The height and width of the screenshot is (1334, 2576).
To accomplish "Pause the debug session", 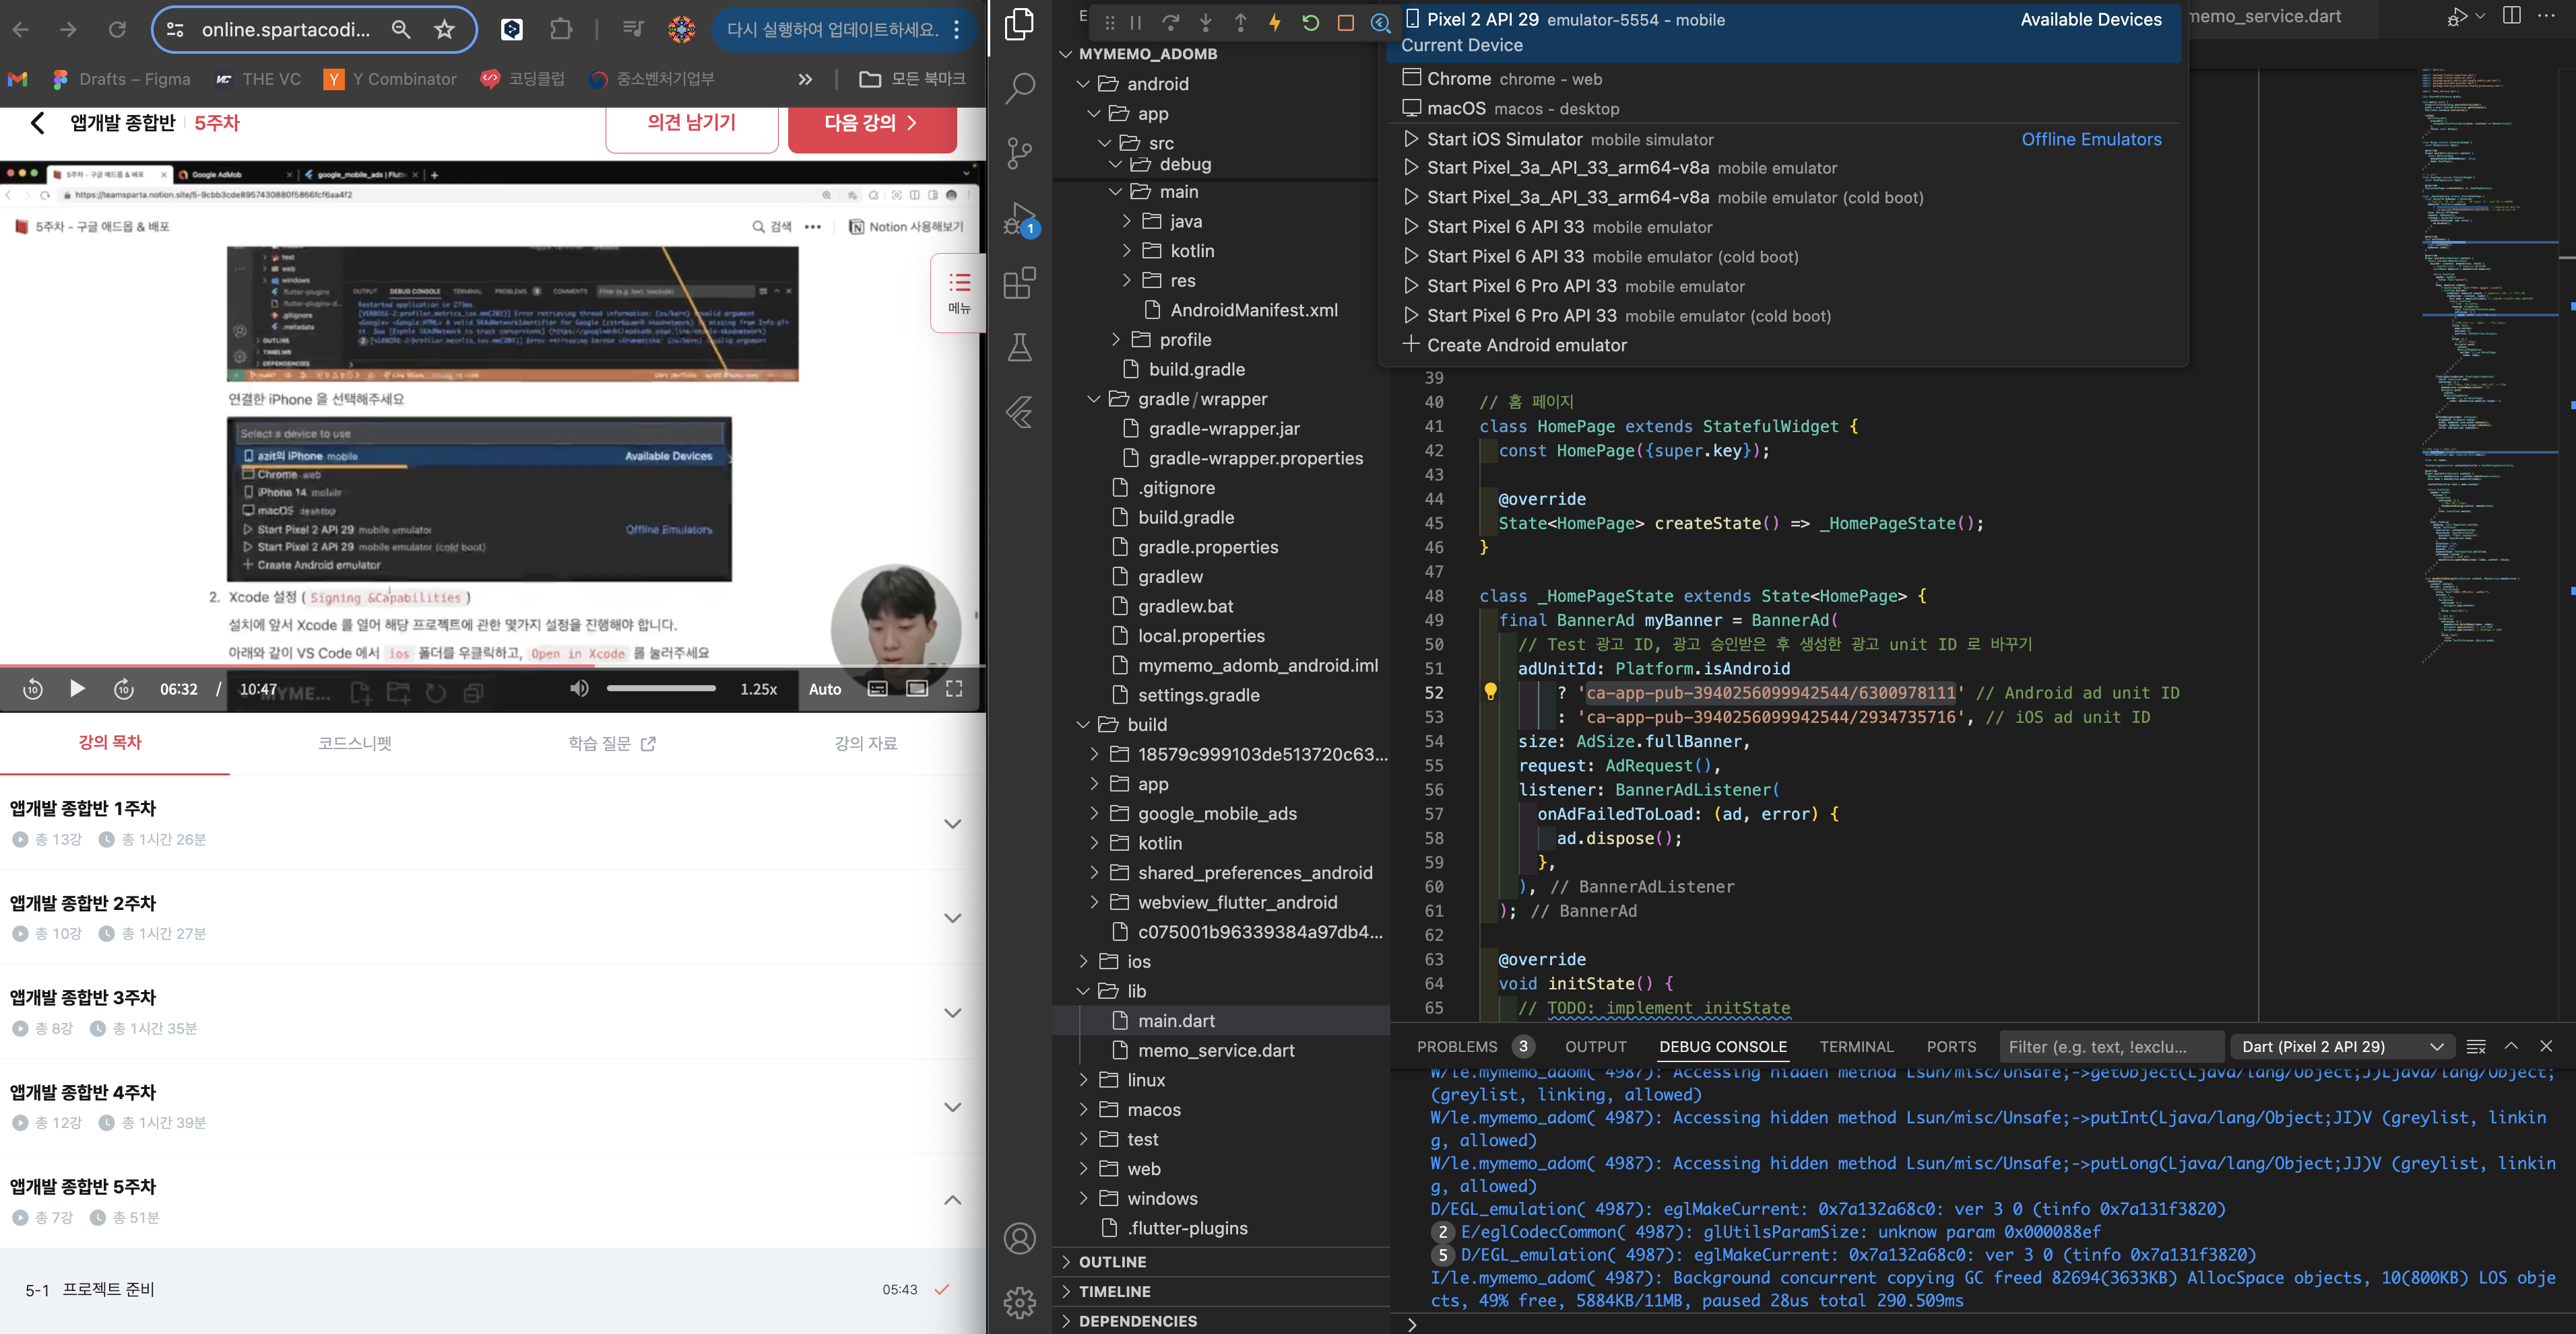I will [x=1135, y=22].
